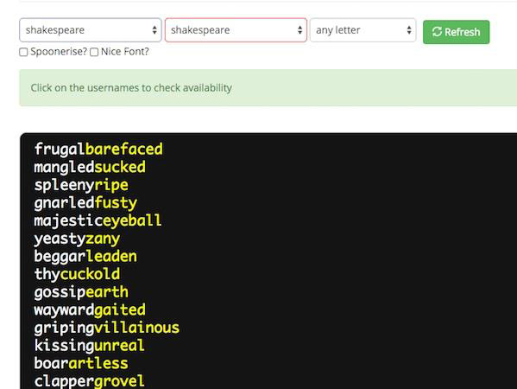Open the red-outlined shakespeare dropdown
The height and width of the screenshot is (389, 517).
point(236,30)
